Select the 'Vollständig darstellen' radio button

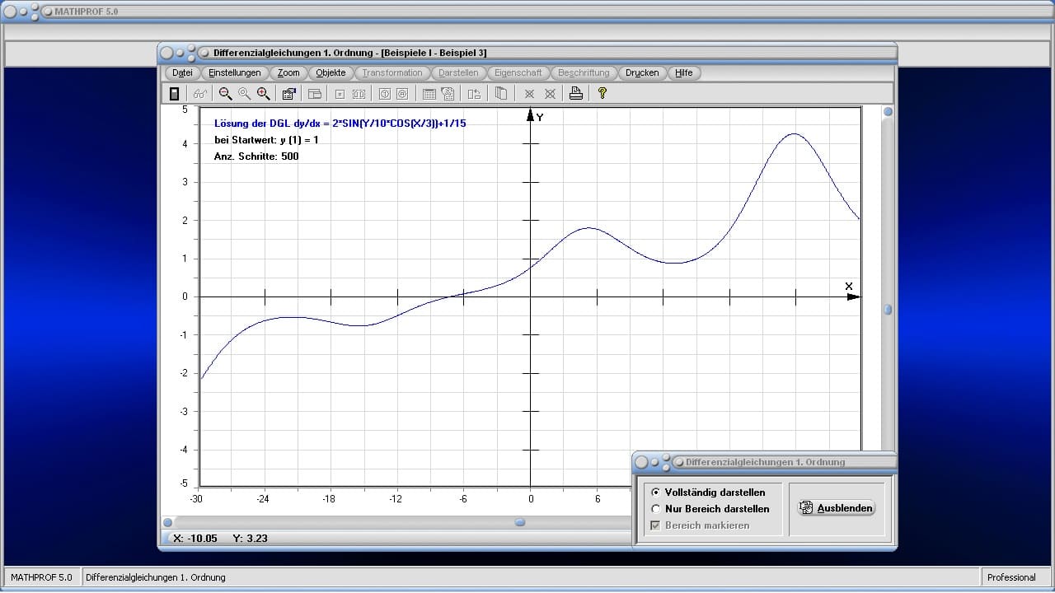coord(656,493)
